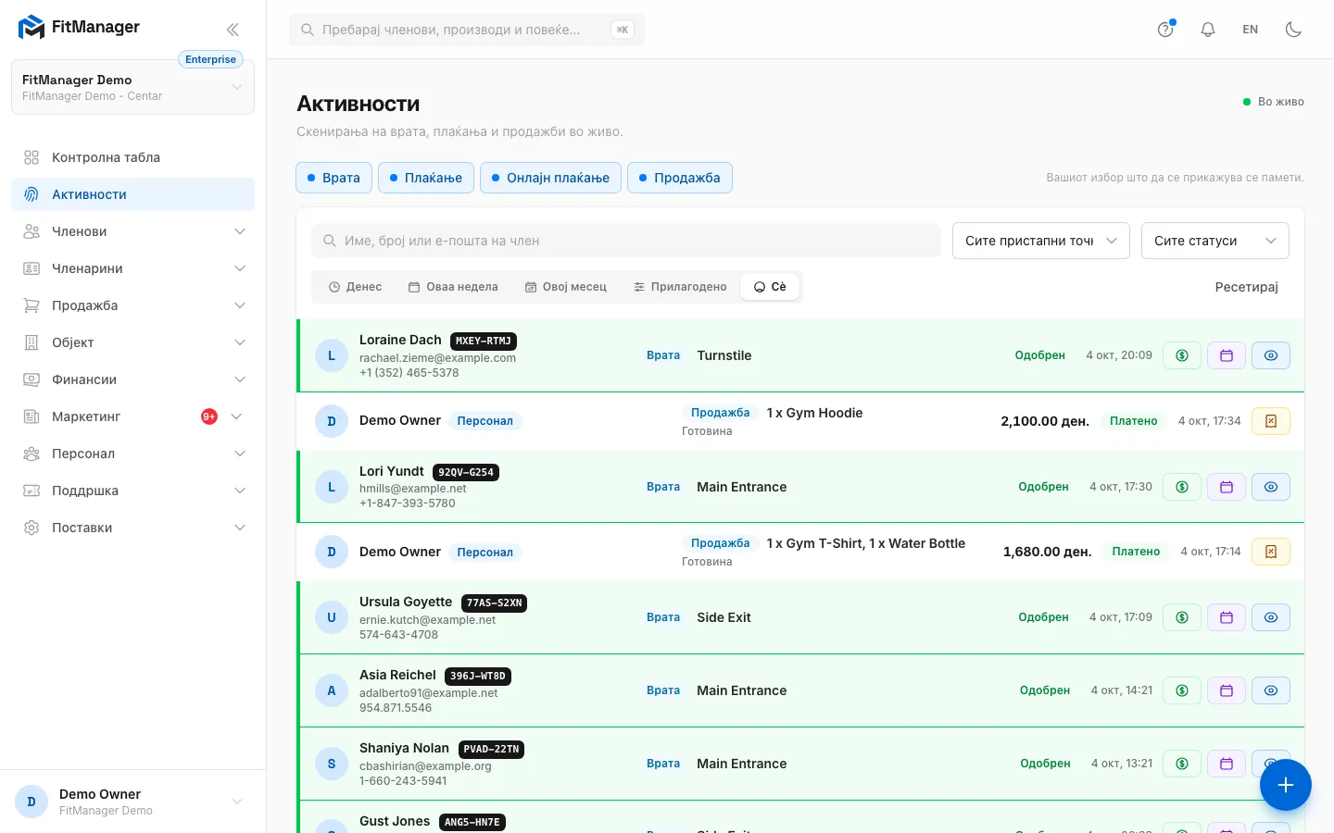
Task: Switch to dark mode with the moon icon
Action: (x=1294, y=29)
